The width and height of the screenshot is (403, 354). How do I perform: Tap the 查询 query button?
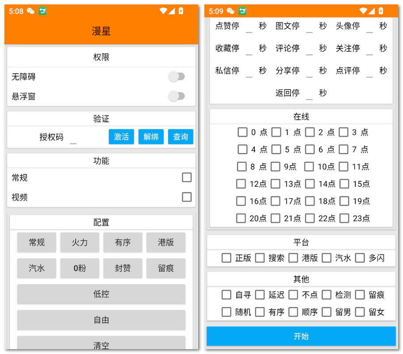tap(180, 137)
